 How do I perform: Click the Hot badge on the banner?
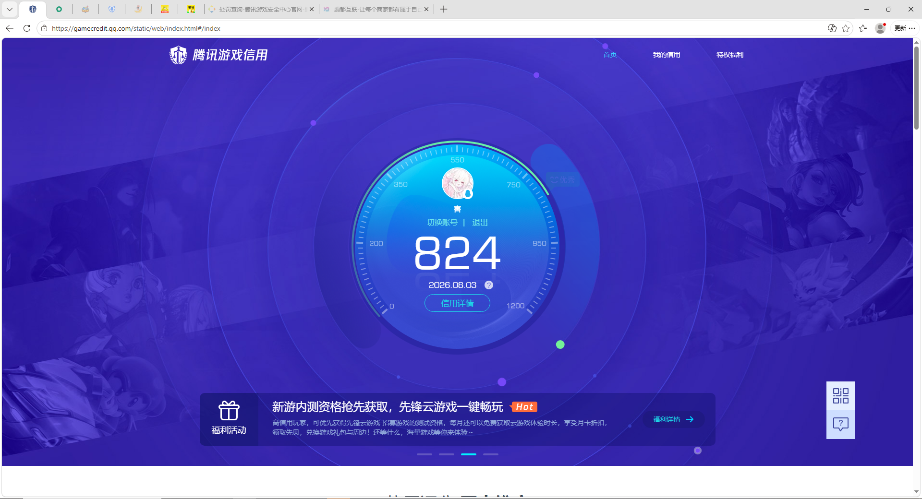(x=524, y=407)
